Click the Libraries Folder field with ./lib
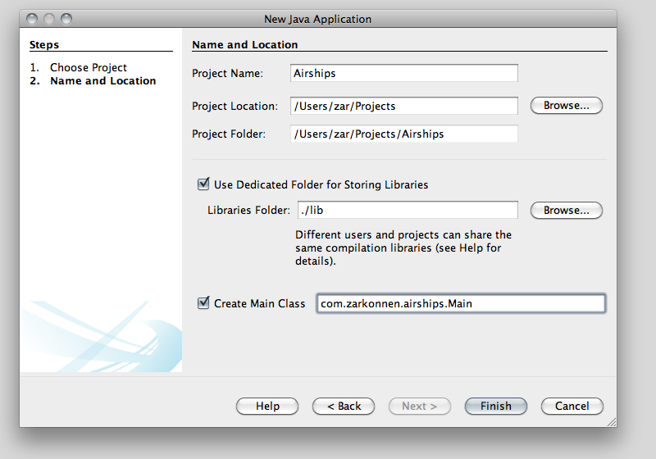Screen dimensions: 656x459 click(x=408, y=210)
